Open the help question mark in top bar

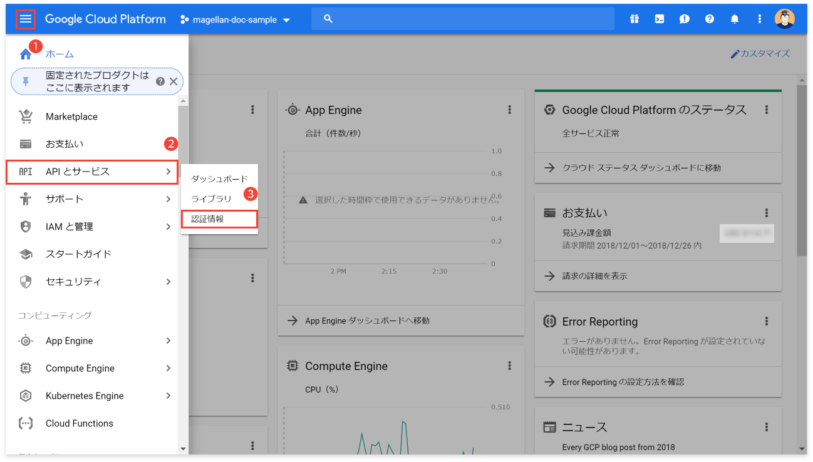point(710,19)
